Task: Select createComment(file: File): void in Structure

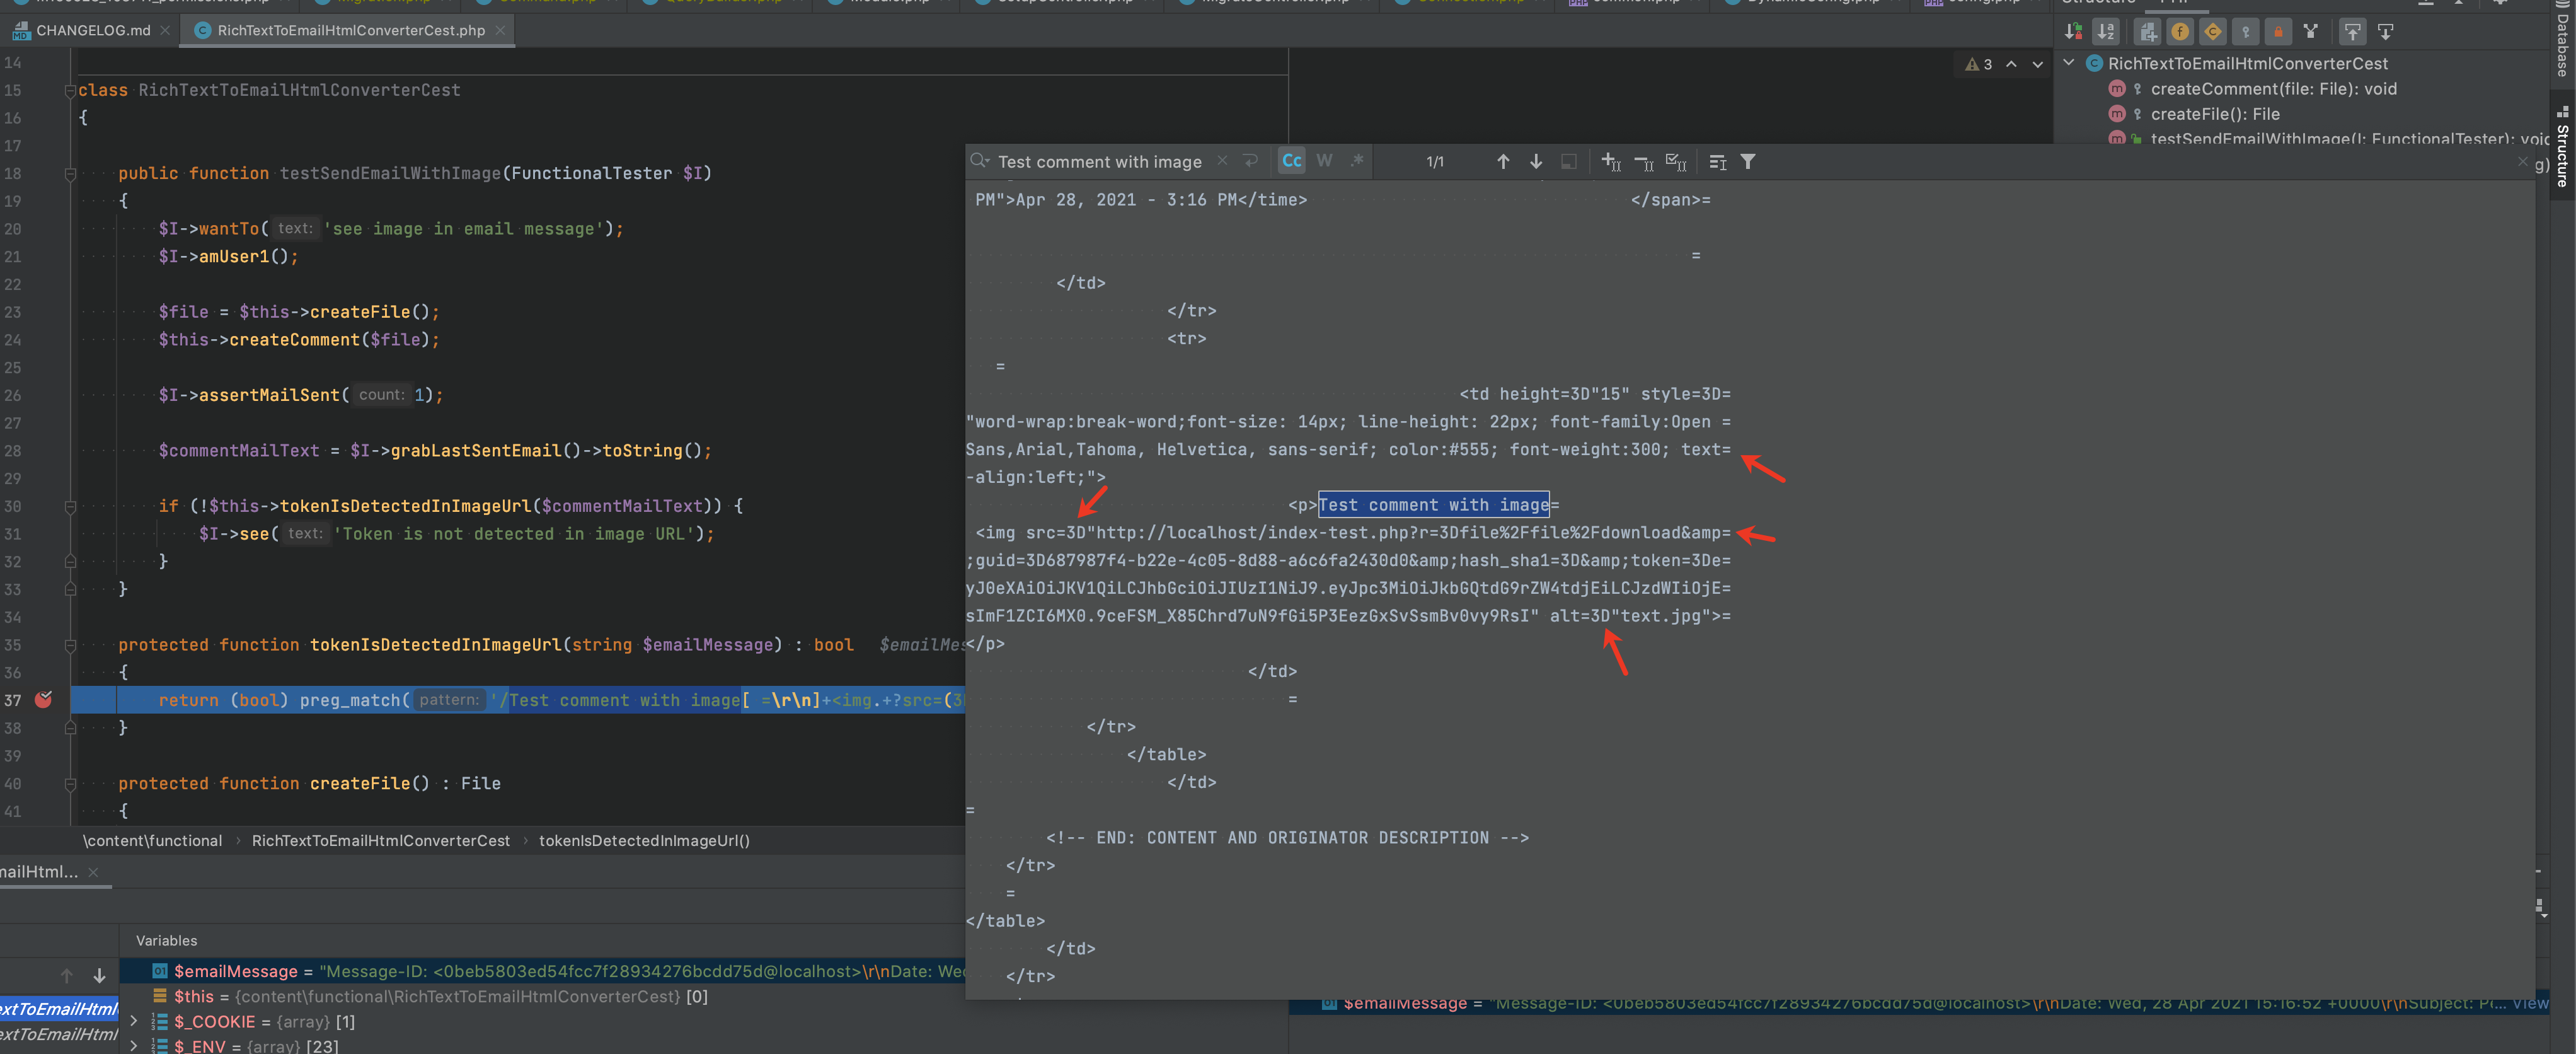Action: (x=2273, y=89)
